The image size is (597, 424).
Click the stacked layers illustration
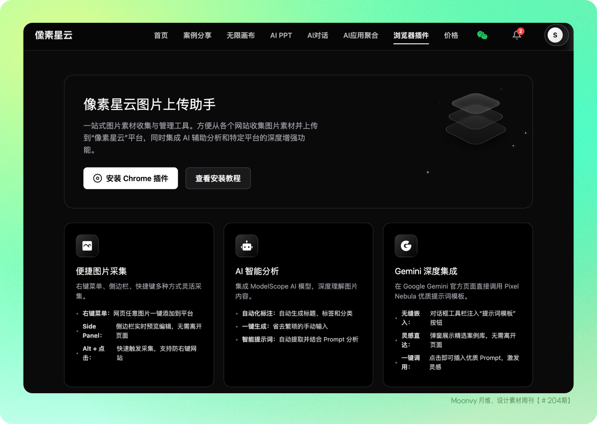point(475,118)
